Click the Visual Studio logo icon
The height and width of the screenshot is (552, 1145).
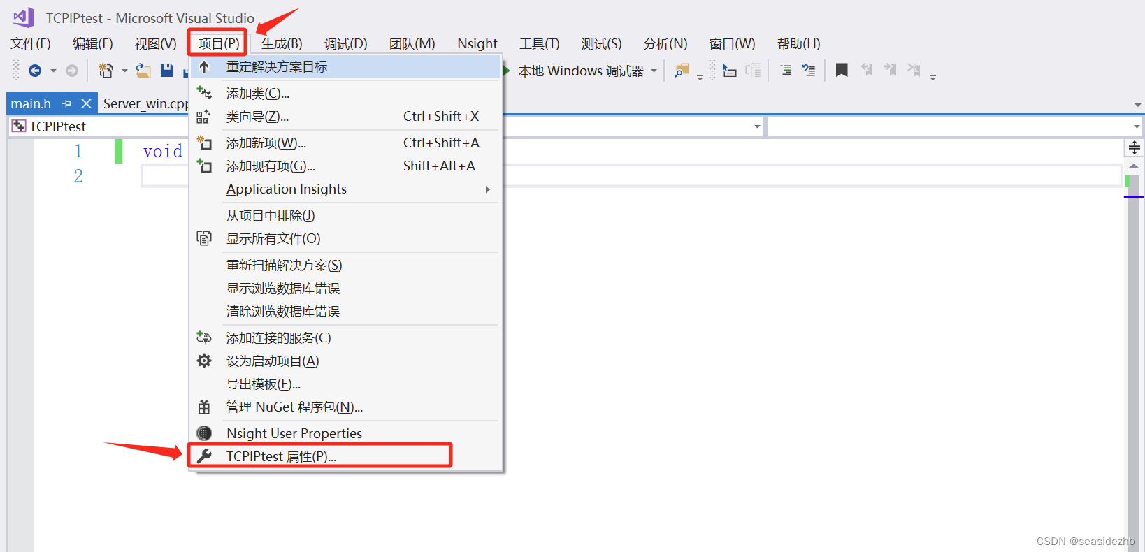tap(24, 17)
